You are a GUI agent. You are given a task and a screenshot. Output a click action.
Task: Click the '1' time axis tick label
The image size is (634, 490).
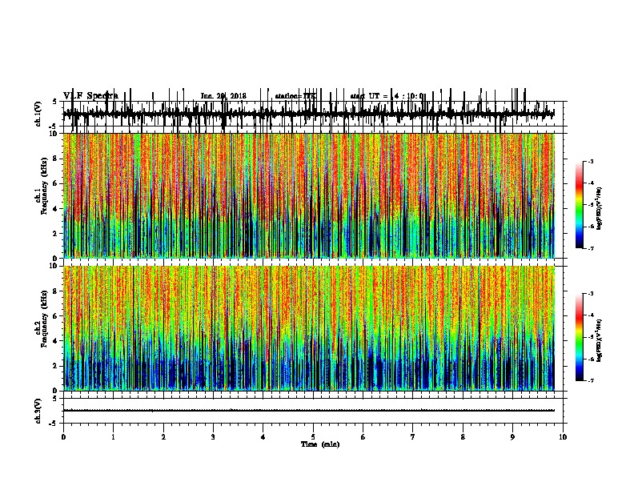coord(113,437)
